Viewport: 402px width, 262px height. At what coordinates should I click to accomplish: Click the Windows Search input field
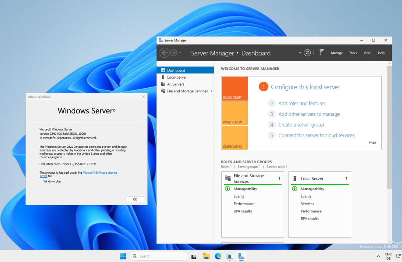[158, 256]
